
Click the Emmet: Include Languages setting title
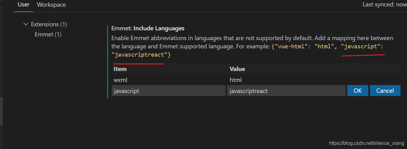click(x=148, y=28)
